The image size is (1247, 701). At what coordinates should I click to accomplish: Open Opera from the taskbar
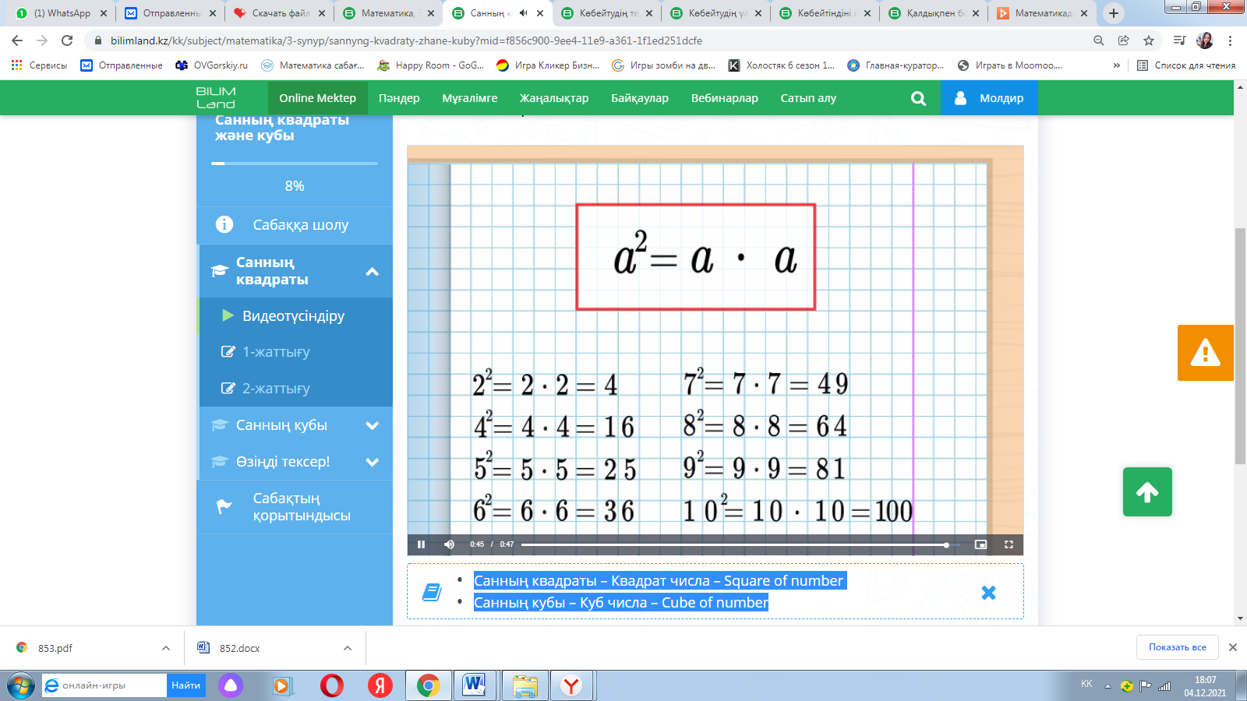(332, 685)
